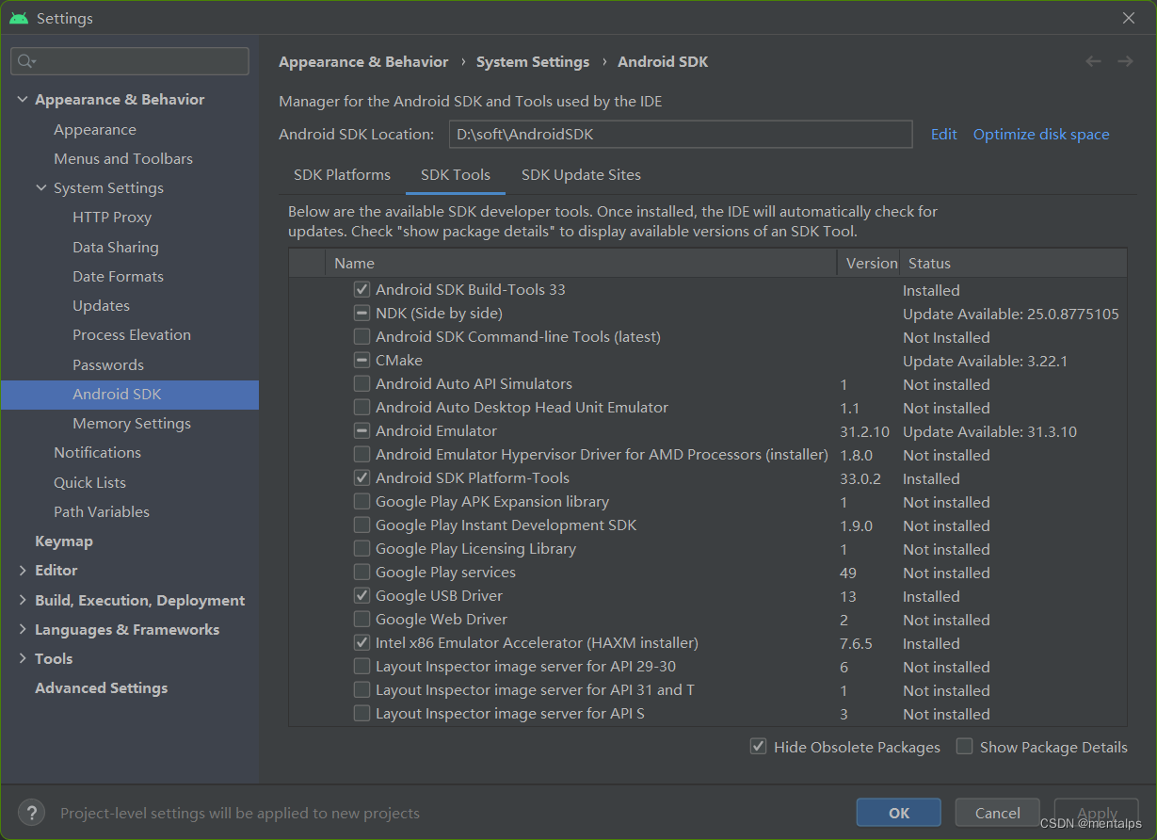This screenshot has height=840, width=1157.
Task: Click the Android Studio logo icon in title bar
Action: tap(19, 18)
